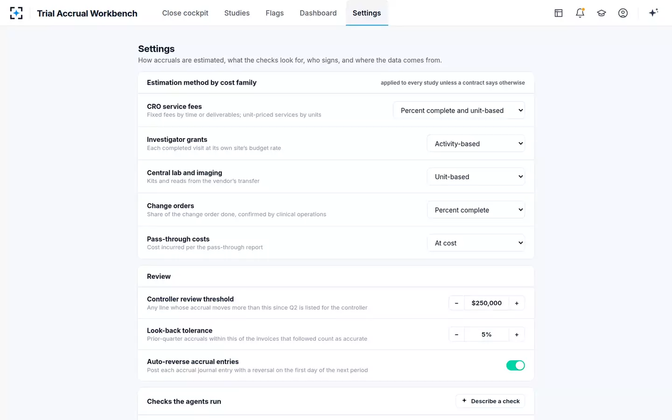Click the "Pass-through costs" row label
The width and height of the screenshot is (672, 420).
(178, 239)
